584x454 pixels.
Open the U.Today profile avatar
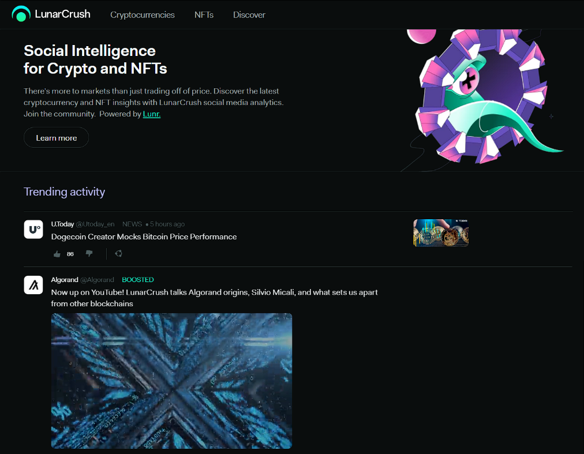33,229
